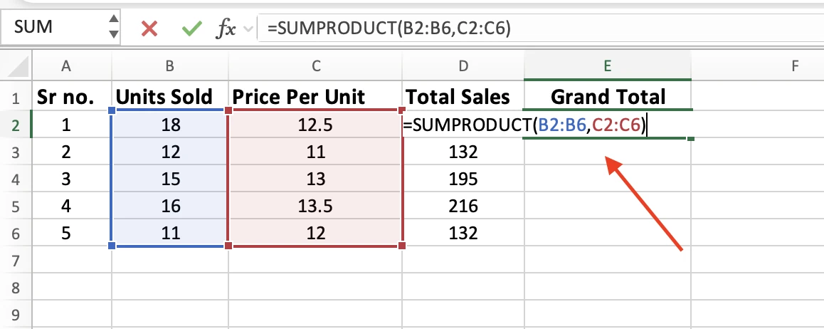Click the Units Sold cell containing 15

click(170, 179)
